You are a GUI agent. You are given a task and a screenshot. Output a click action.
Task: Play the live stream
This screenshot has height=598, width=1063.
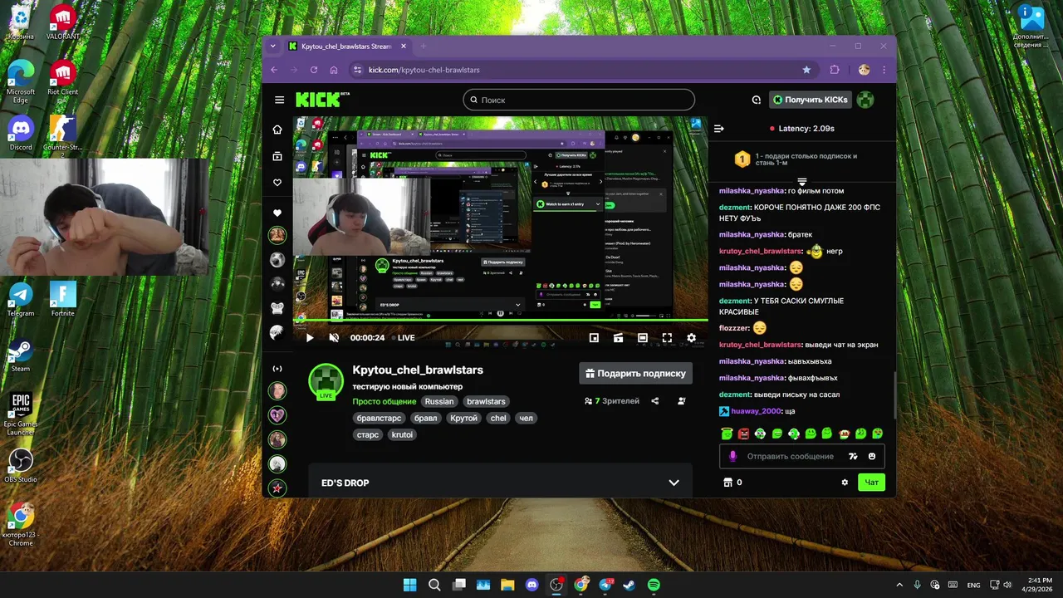tap(310, 338)
